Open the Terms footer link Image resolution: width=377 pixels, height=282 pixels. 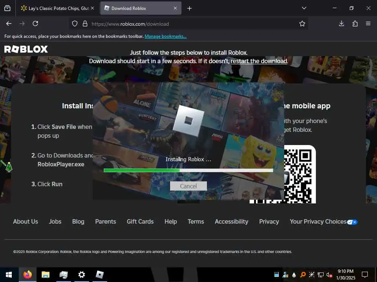[x=196, y=221]
